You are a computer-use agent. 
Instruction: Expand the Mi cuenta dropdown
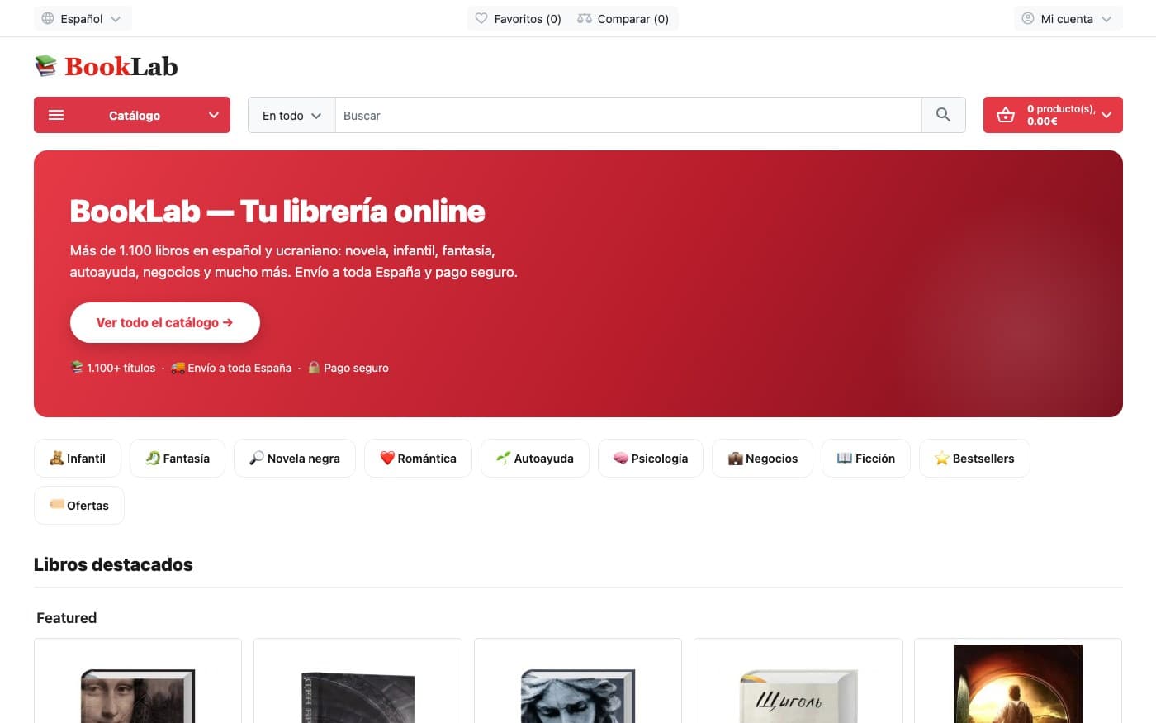[1068, 18]
